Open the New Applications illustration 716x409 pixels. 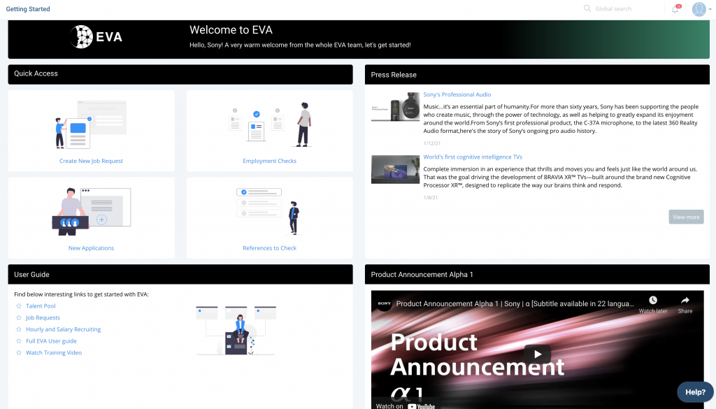[x=92, y=211]
